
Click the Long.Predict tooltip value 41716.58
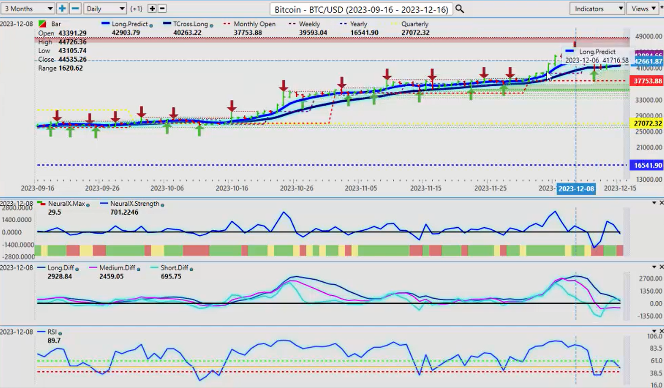point(615,61)
